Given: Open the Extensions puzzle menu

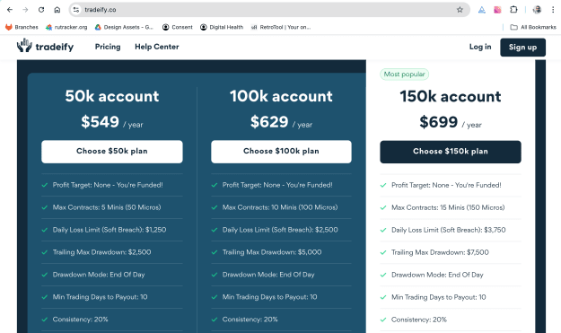Looking at the screenshot, I should pos(513,10).
